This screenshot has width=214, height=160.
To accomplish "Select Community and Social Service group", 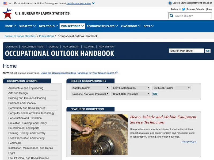I will click(x=27, y=108).
